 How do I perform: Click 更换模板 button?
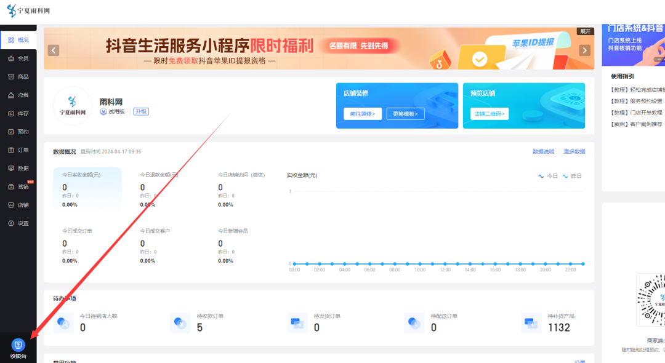405,114
